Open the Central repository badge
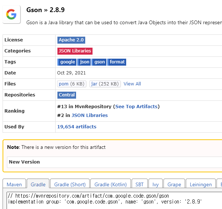The height and width of the screenshot is (209, 222). 67,95
